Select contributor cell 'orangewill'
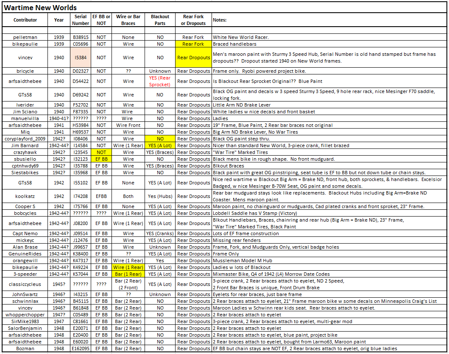 click(25, 261)
